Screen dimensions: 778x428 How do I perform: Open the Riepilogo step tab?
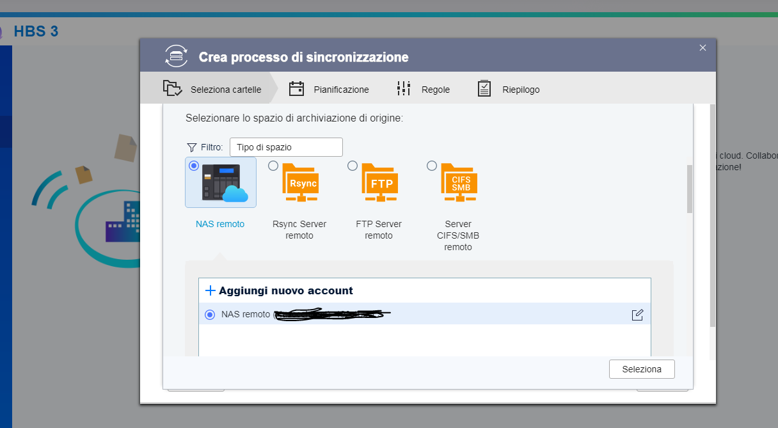coord(509,90)
